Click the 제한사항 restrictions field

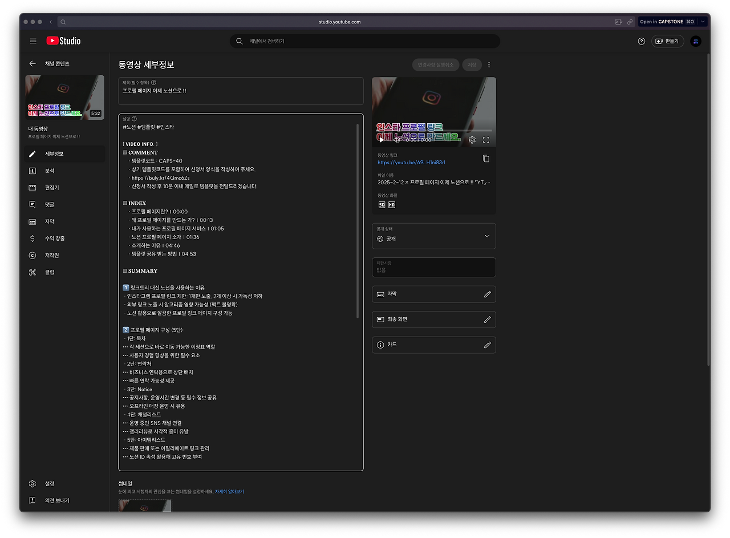[x=434, y=268]
